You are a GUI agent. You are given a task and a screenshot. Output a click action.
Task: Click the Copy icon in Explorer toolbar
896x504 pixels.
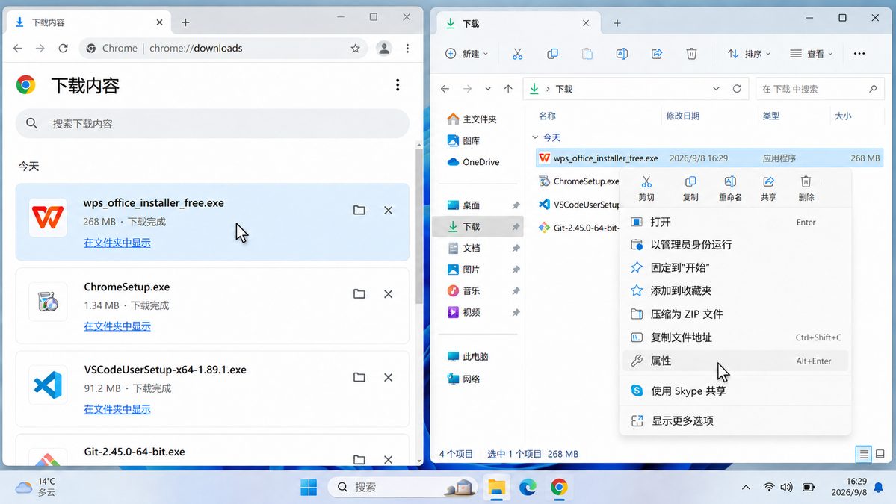[552, 54]
